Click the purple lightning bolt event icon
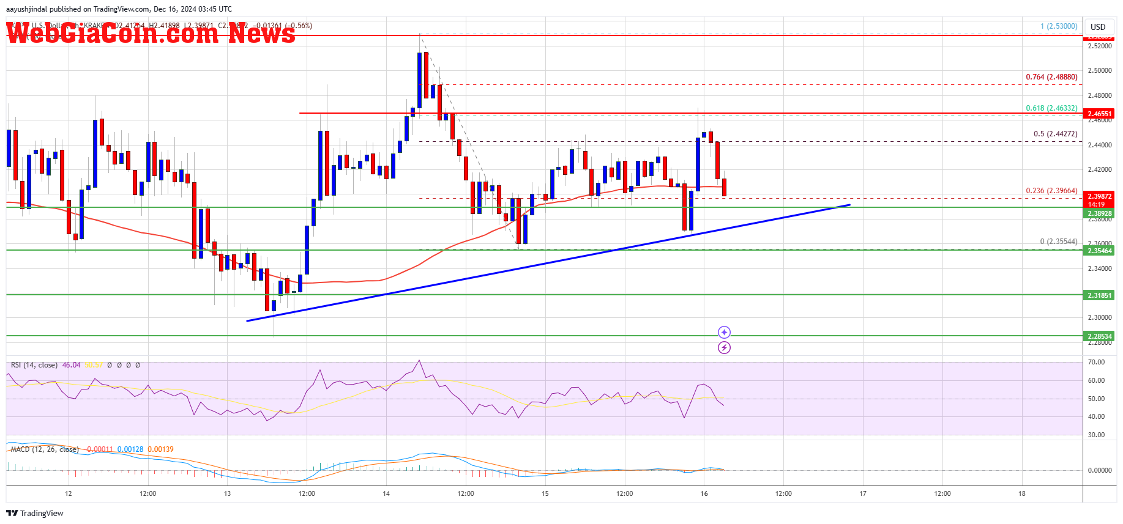The width and height of the screenshot is (1123, 524). click(x=724, y=348)
